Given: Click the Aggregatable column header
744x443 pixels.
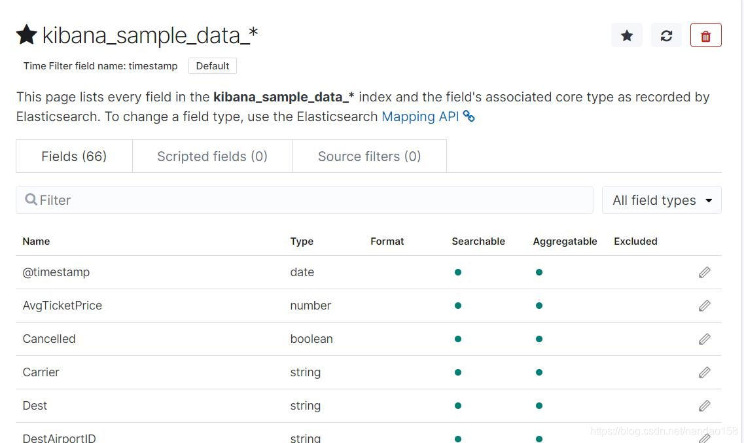Looking at the screenshot, I should pyautogui.click(x=565, y=241).
